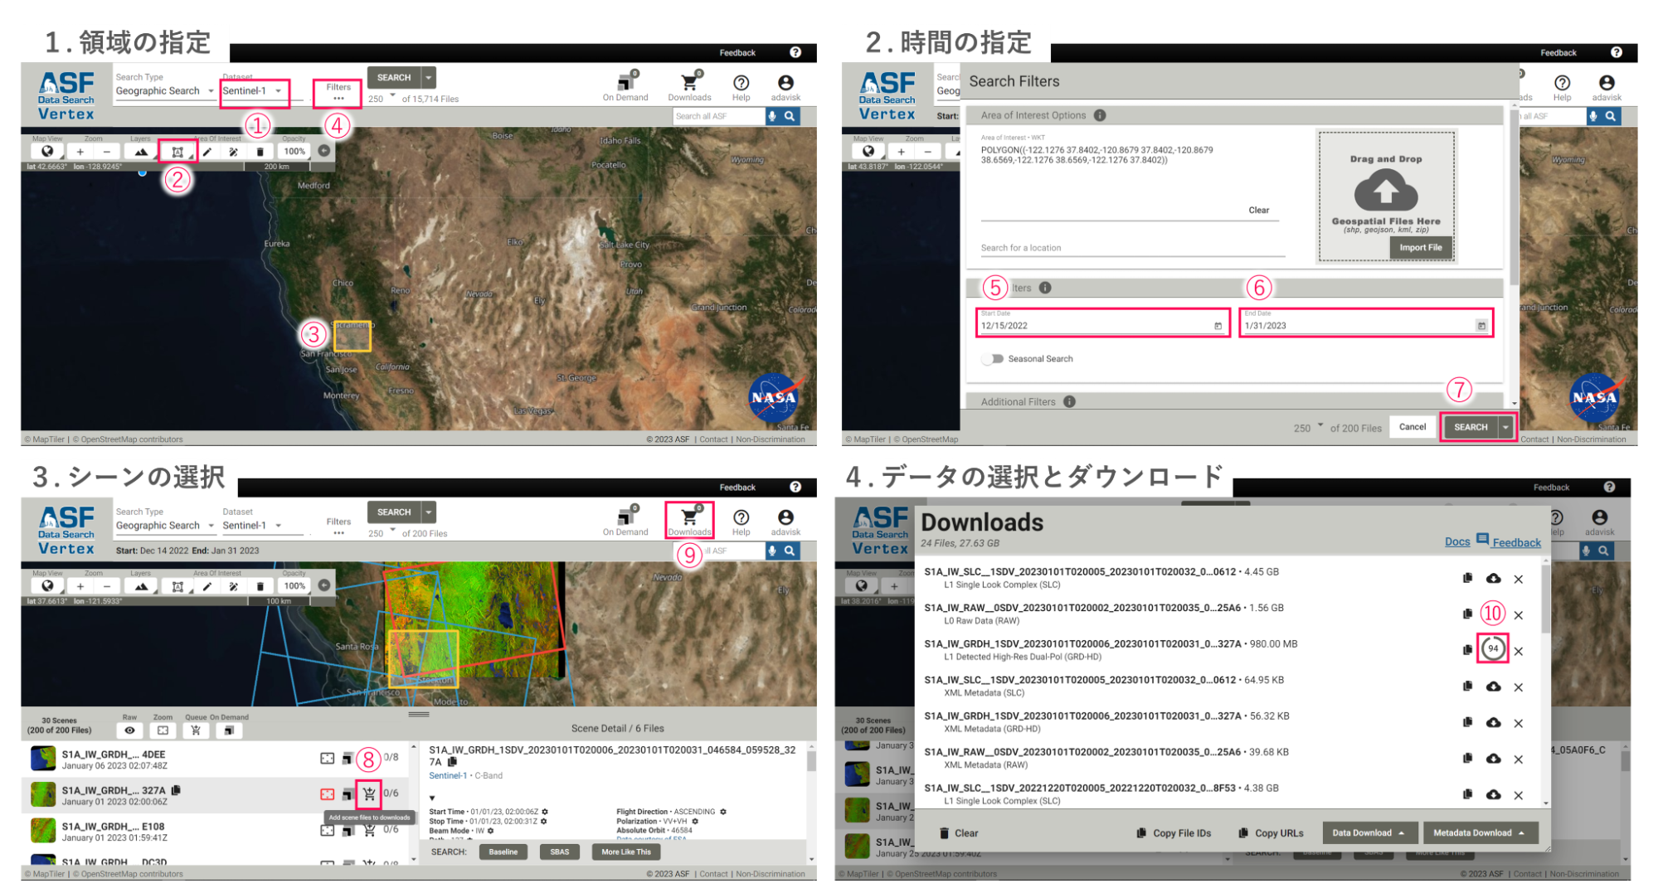Open the adavisk account icon in panel 1
This screenshot has height=893, width=1658.
785,82
